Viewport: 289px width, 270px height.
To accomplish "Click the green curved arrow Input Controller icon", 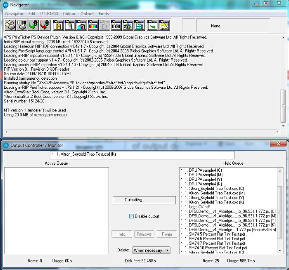I will pyautogui.click(x=153, y=26).
